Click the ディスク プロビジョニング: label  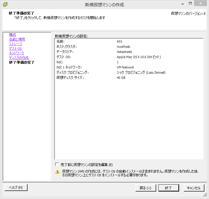click(x=73, y=72)
